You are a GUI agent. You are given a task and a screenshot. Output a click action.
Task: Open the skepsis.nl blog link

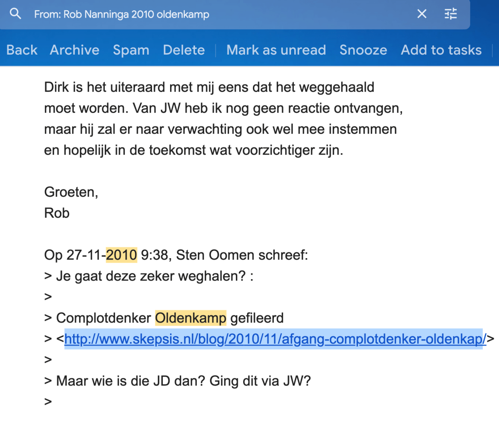[x=275, y=339]
